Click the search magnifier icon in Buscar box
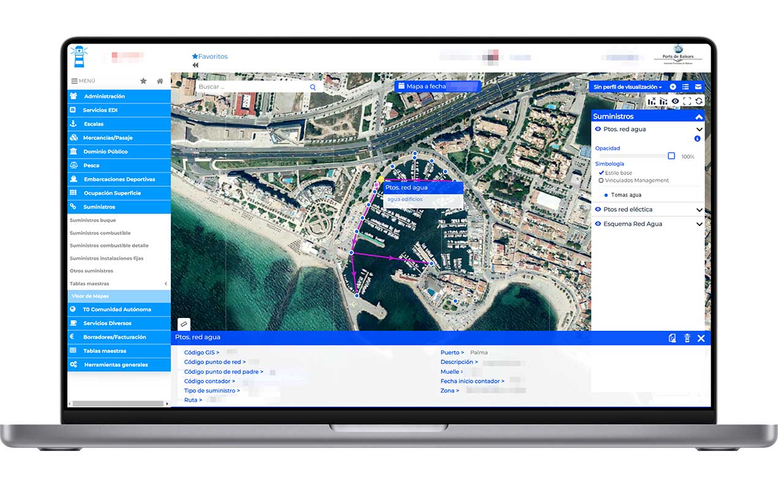Viewport: 784px width, 490px height. (x=313, y=87)
